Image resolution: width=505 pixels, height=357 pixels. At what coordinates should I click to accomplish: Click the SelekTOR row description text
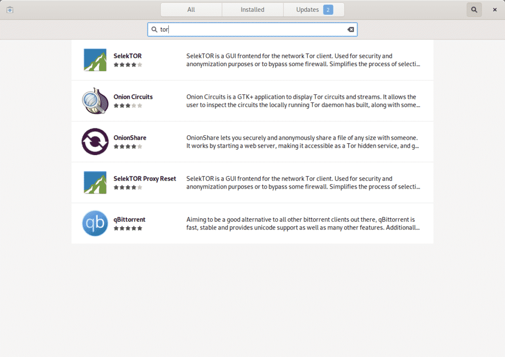(303, 60)
